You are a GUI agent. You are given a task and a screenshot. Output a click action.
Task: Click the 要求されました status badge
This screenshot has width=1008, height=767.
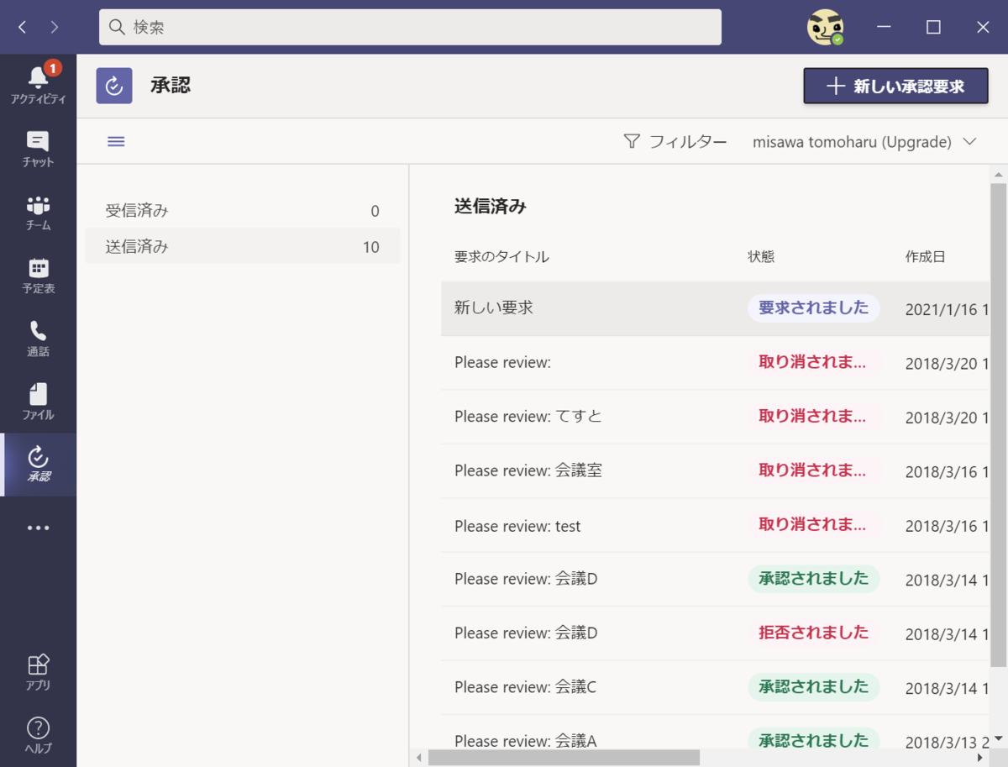813,308
